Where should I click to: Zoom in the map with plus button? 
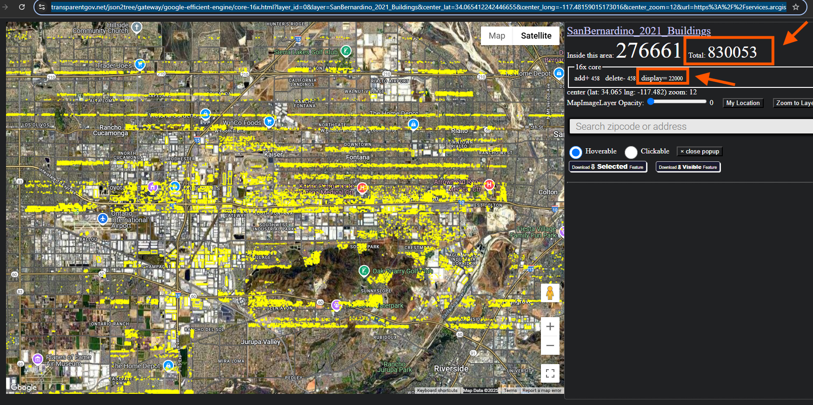pos(550,326)
